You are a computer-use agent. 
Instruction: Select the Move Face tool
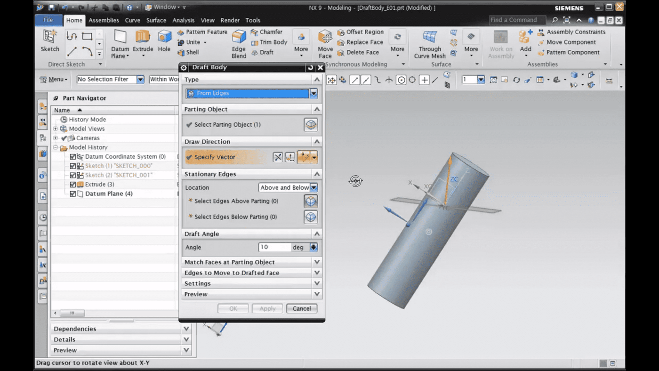click(x=325, y=45)
